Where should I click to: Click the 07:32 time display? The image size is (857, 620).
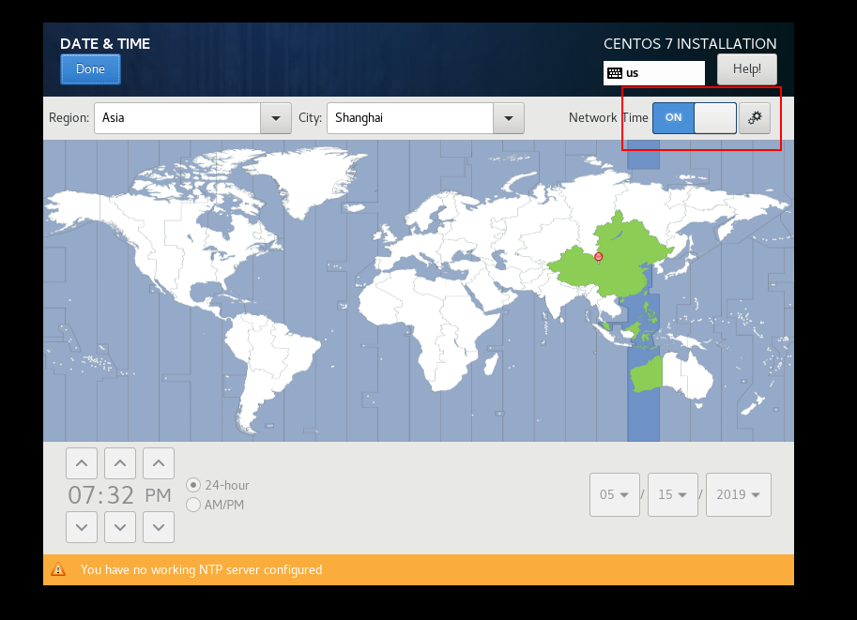[x=100, y=495]
